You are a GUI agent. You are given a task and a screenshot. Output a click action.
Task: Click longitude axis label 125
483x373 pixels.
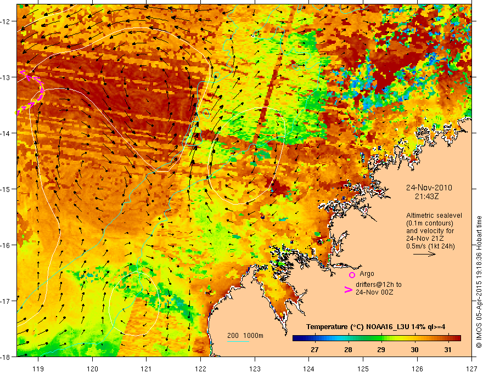click(363, 369)
